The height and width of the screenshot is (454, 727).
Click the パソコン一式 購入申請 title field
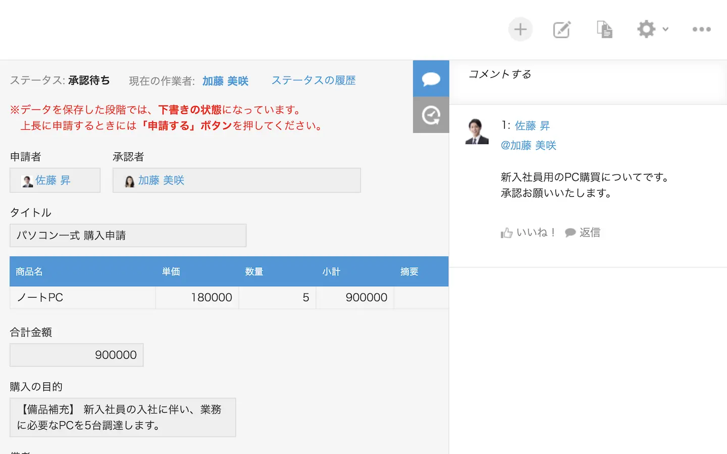coord(128,236)
